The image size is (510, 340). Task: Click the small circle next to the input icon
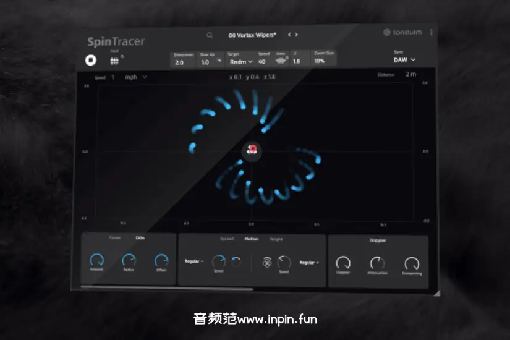[x=122, y=57]
